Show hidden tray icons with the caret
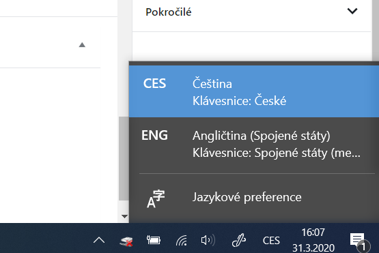 (99, 241)
